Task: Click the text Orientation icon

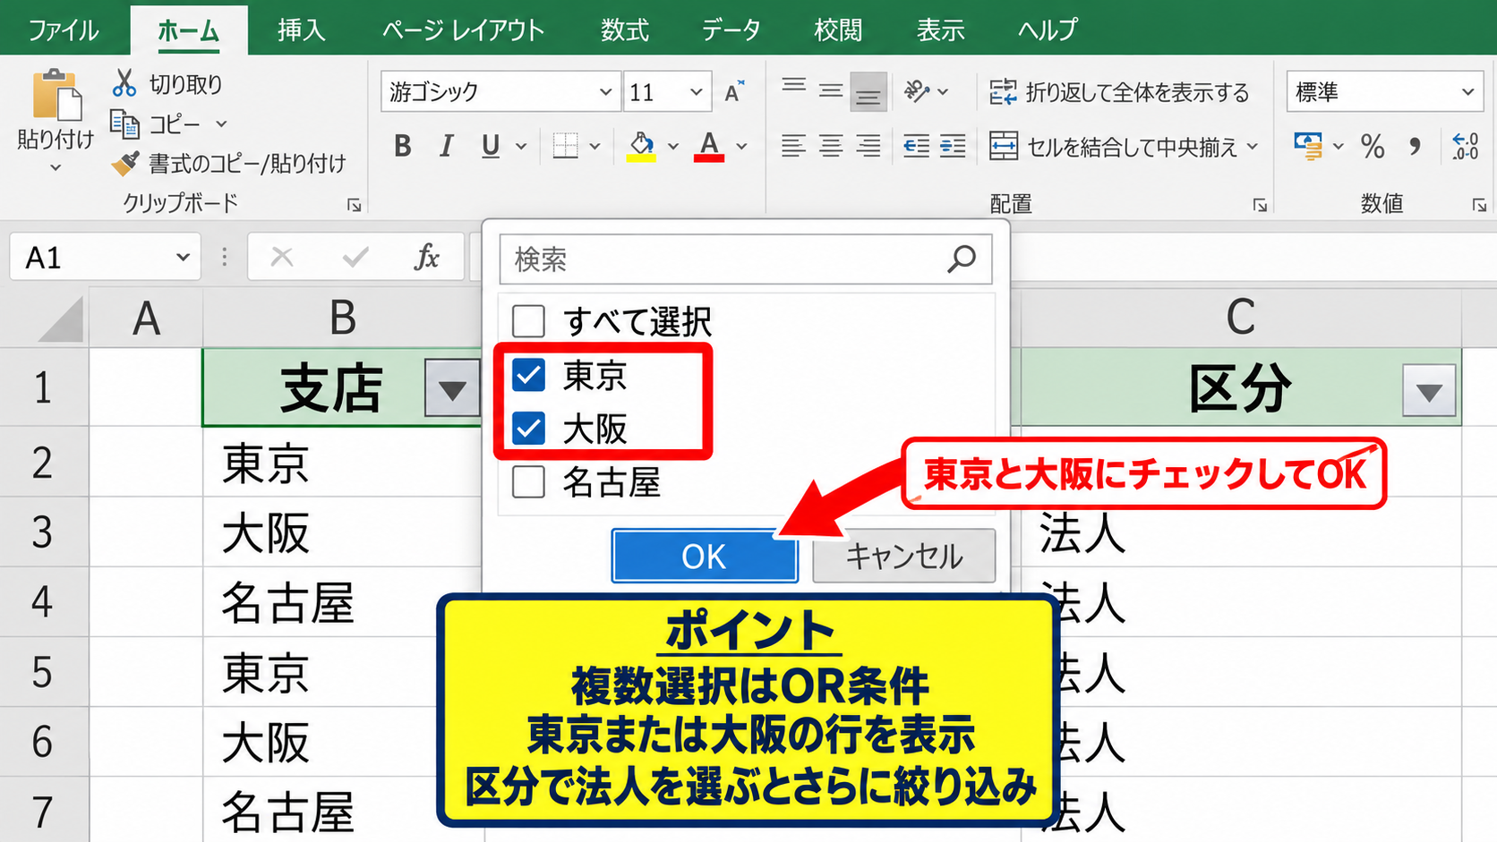Action: click(917, 91)
